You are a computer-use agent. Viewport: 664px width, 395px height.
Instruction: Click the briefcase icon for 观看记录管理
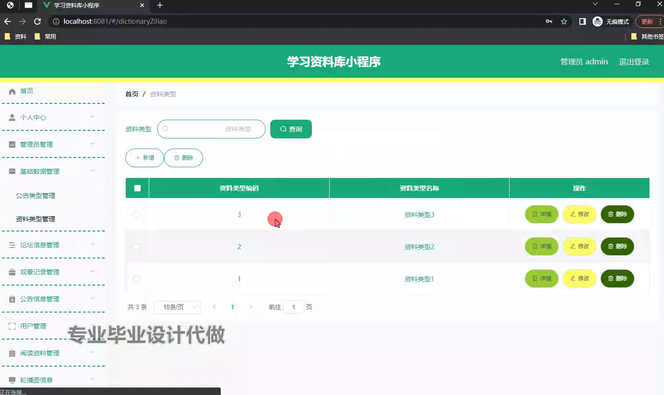[x=12, y=272]
